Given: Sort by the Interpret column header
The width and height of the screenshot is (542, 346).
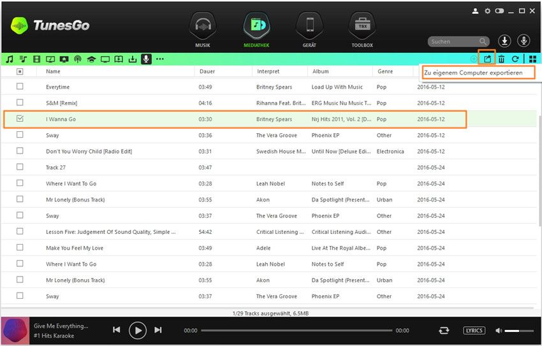Looking at the screenshot, I should tap(268, 71).
